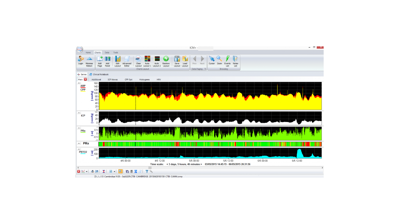Switch to the Home ribbon tab
Viewport: 399px width, 224px height.
tap(88, 52)
